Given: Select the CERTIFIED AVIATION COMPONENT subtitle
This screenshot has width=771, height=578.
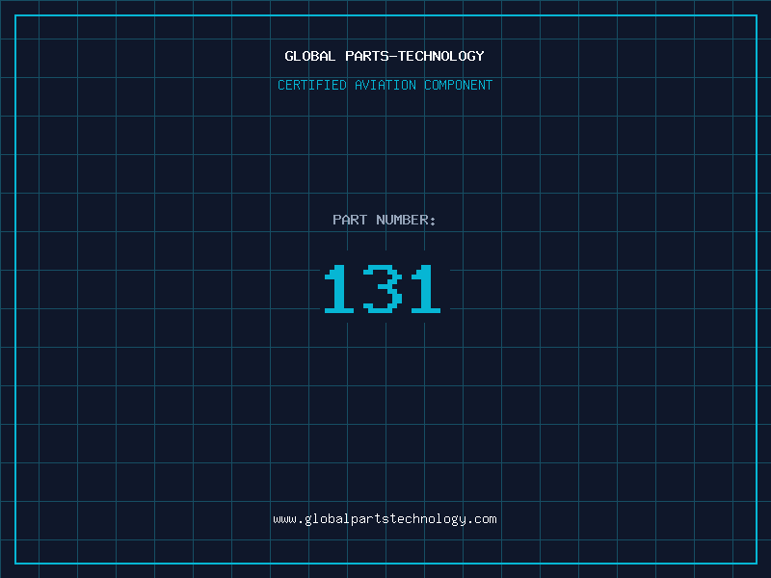Looking at the screenshot, I should (385, 85).
